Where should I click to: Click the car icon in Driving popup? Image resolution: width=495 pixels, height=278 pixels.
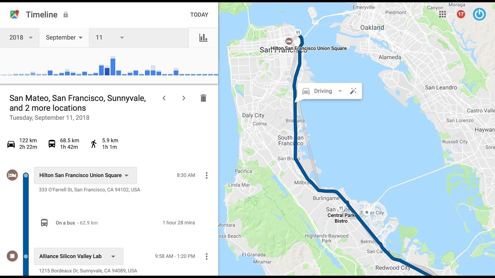tap(306, 91)
